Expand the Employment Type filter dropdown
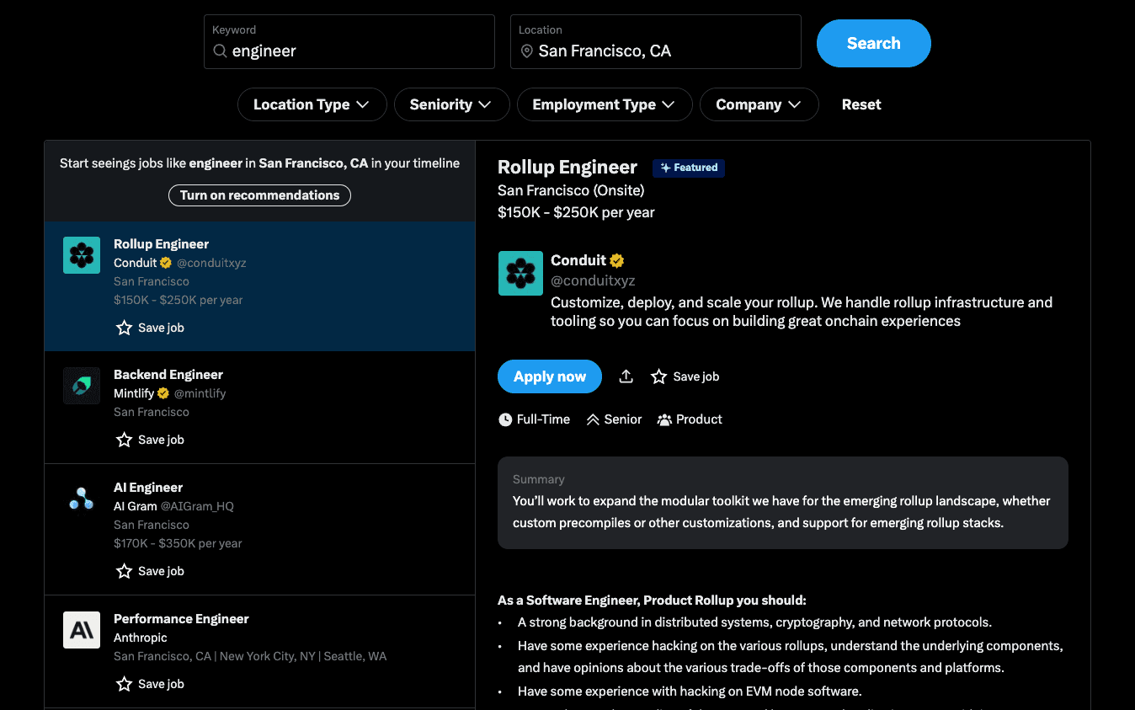The width and height of the screenshot is (1135, 710). [604, 104]
